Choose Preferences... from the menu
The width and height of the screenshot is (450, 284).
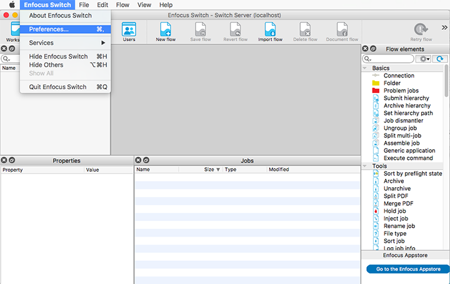click(66, 29)
